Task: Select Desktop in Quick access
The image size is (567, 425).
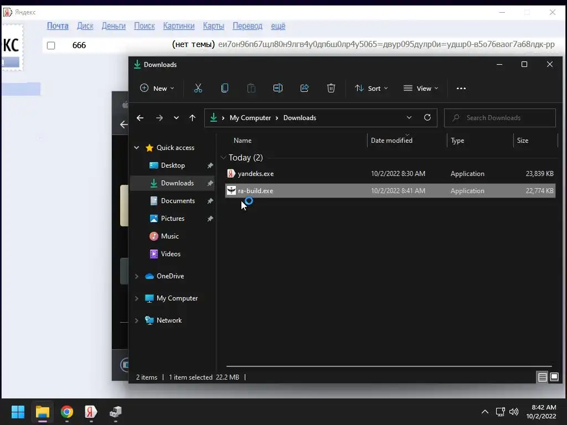Action: pyautogui.click(x=173, y=165)
